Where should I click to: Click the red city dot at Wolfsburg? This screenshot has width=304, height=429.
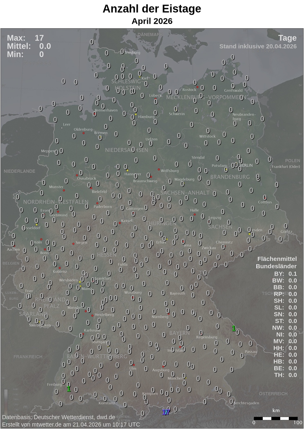[x=159, y=169]
